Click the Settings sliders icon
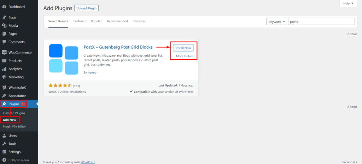This screenshot has height=164, width=362. [x=4, y=152]
